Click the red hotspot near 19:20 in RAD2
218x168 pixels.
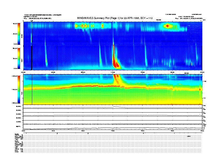coord(168,26)
